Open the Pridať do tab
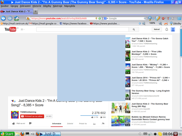 tap(83, 124)
